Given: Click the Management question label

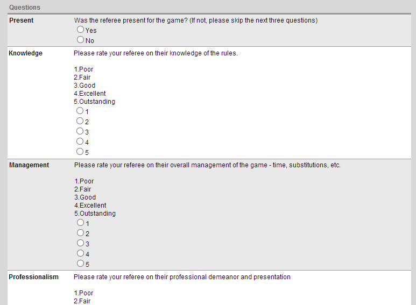Looking at the screenshot, I should coord(29,165).
